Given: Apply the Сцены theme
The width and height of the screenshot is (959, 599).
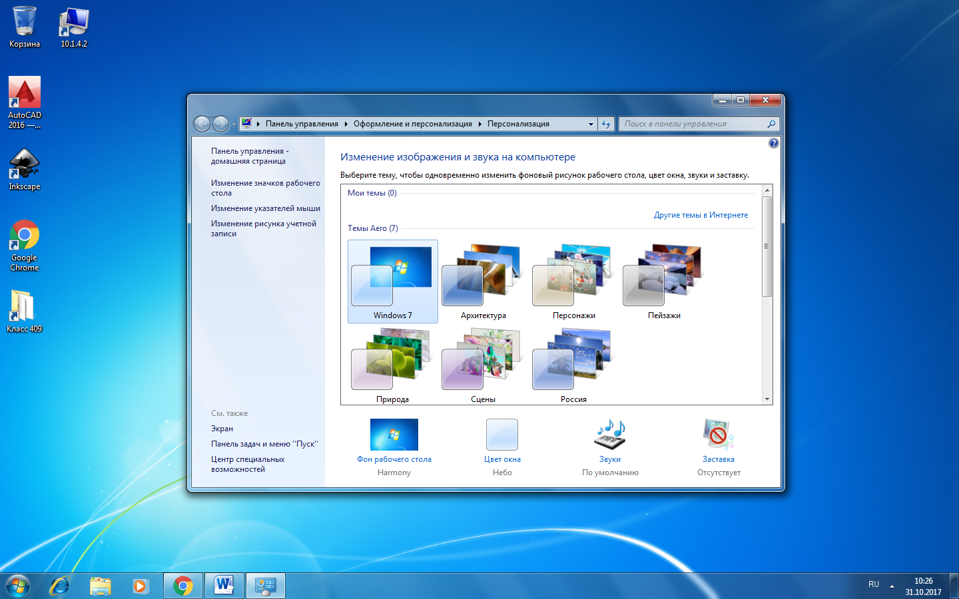Looking at the screenshot, I should click(x=483, y=365).
